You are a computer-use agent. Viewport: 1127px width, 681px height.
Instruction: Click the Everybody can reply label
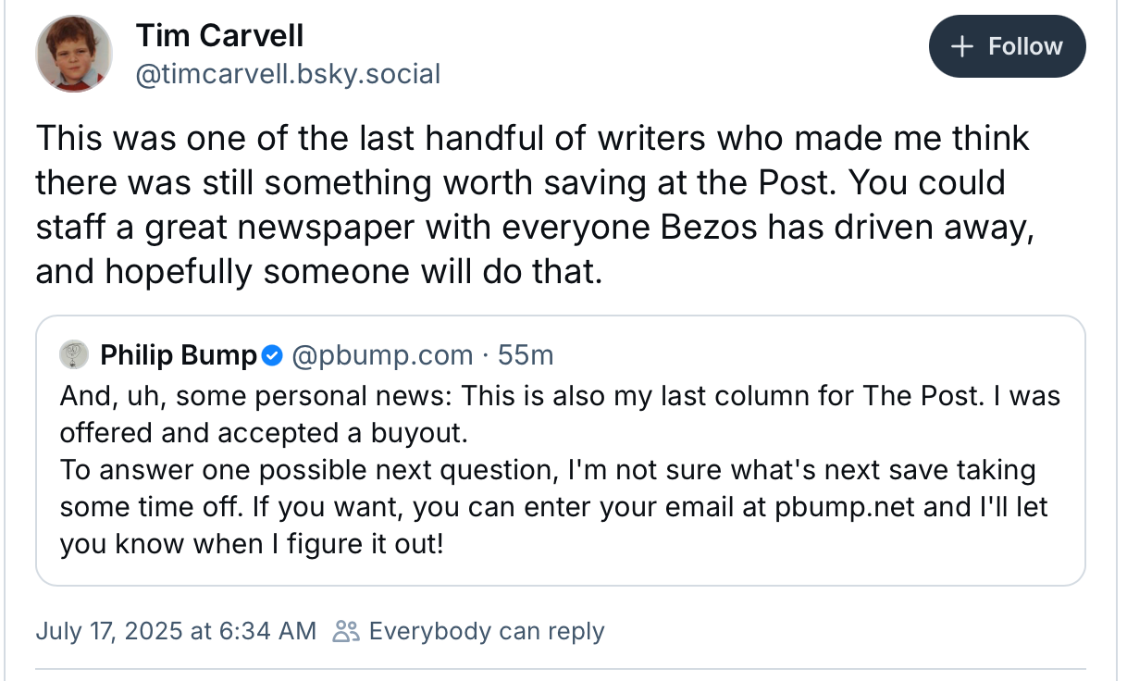[x=486, y=631]
